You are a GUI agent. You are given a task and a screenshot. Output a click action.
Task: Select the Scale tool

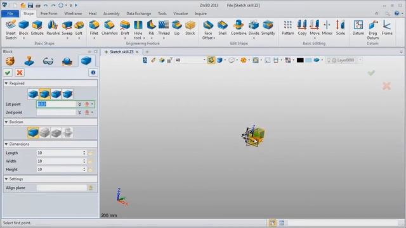(340, 27)
